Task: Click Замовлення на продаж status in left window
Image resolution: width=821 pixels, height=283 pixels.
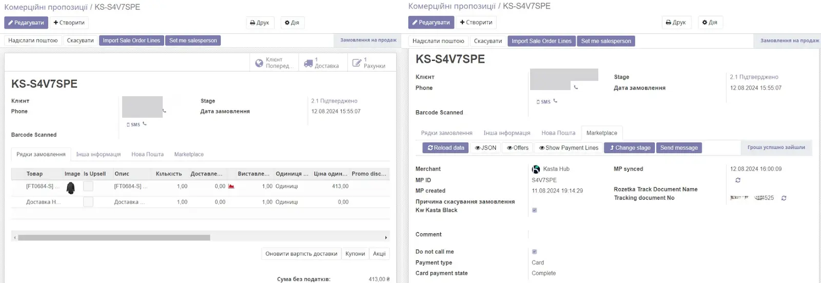Action: (x=368, y=40)
